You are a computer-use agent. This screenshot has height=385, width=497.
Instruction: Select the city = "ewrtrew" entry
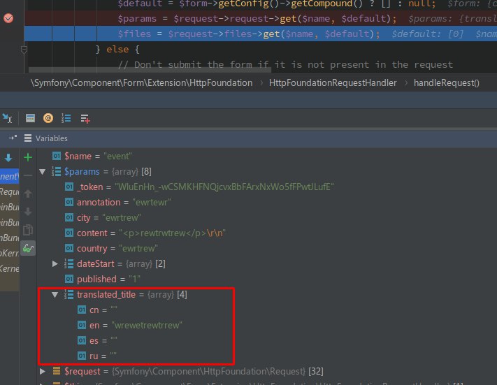click(103, 218)
